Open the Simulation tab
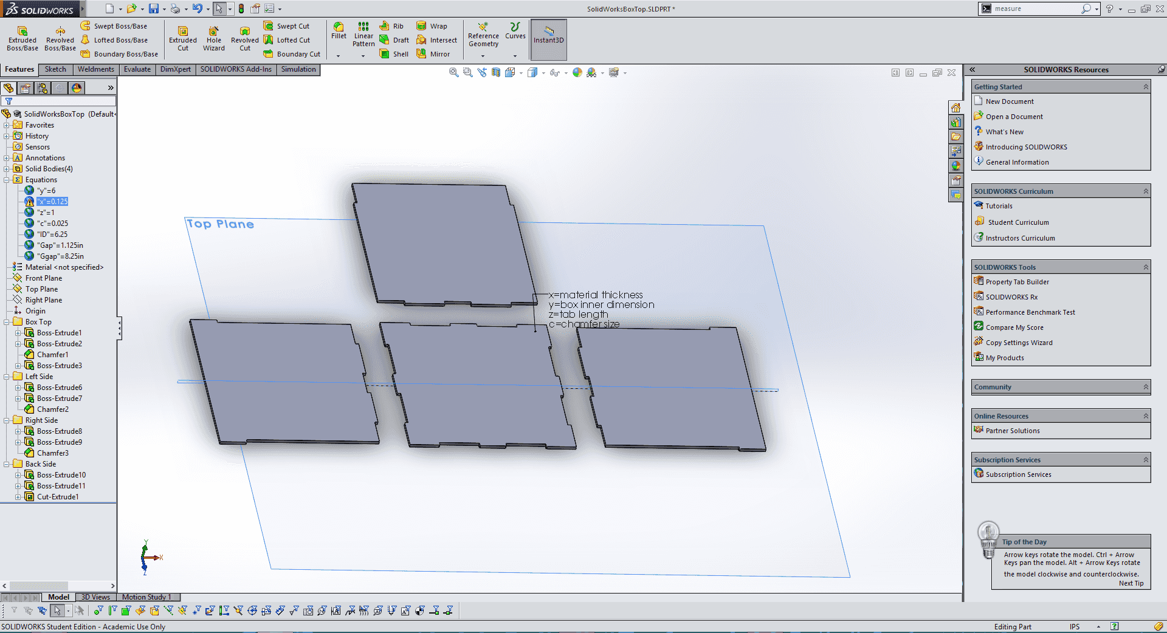 pos(298,69)
